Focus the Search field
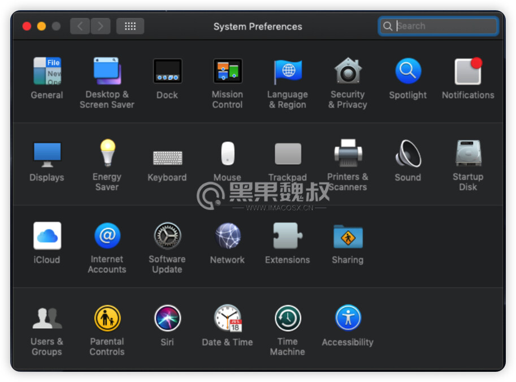The height and width of the screenshot is (382, 516). tap(439, 26)
